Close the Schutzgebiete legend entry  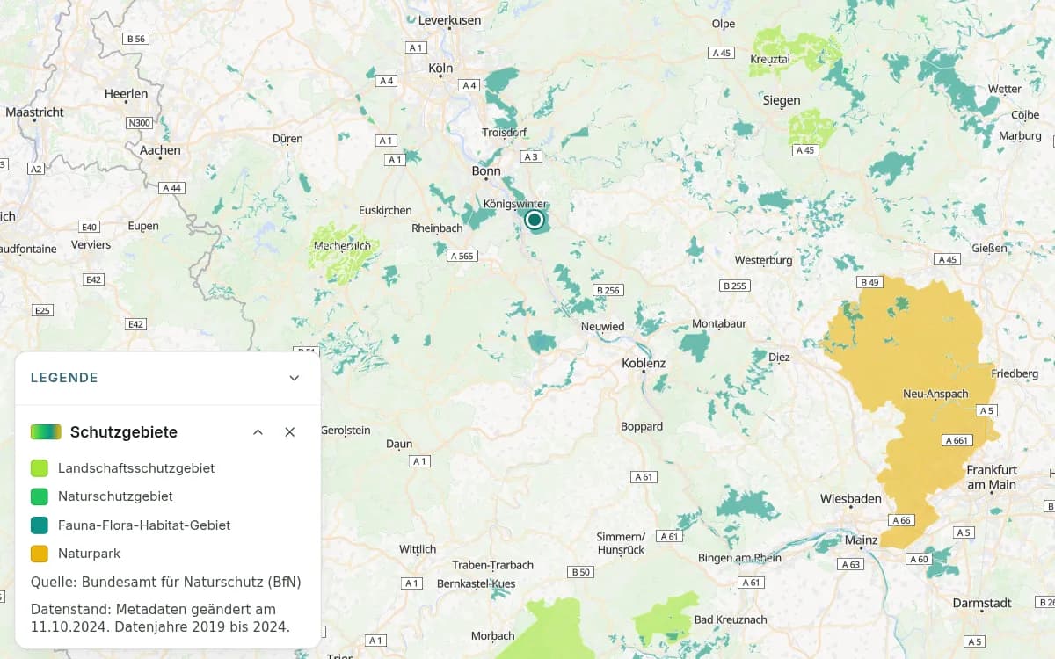point(290,432)
